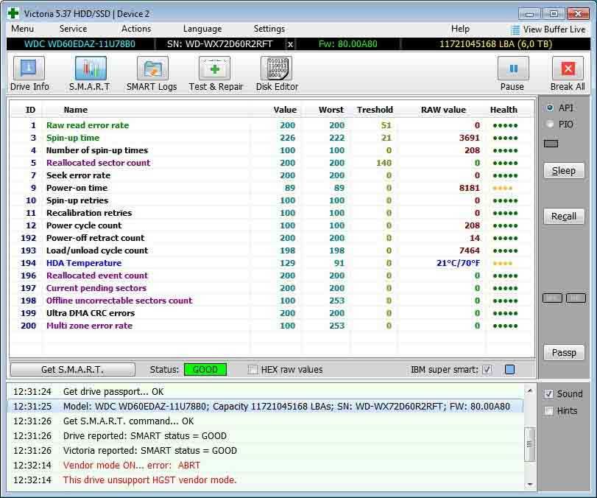Select the Spin-up time row
The image size is (597, 498).
271,138
